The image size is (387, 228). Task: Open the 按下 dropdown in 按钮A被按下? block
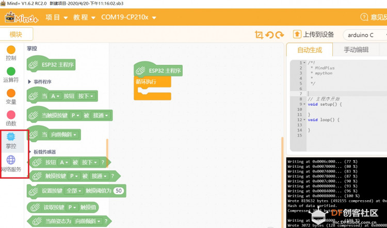click(x=89, y=162)
